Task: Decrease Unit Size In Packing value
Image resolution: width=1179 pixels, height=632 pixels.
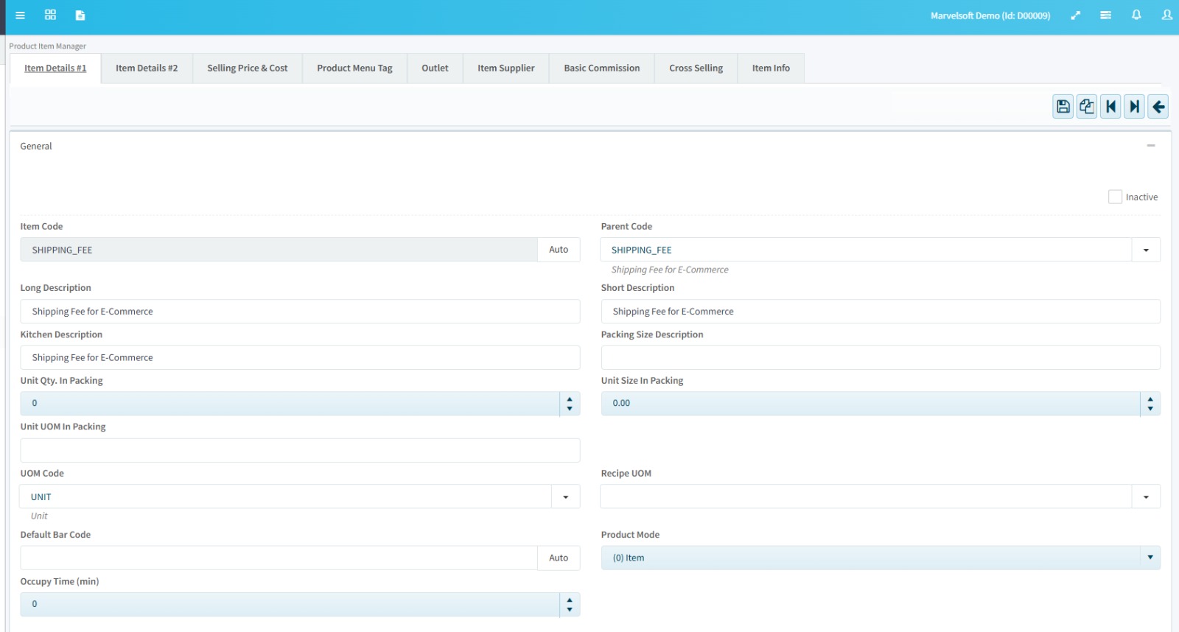Action: [x=1150, y=408]
